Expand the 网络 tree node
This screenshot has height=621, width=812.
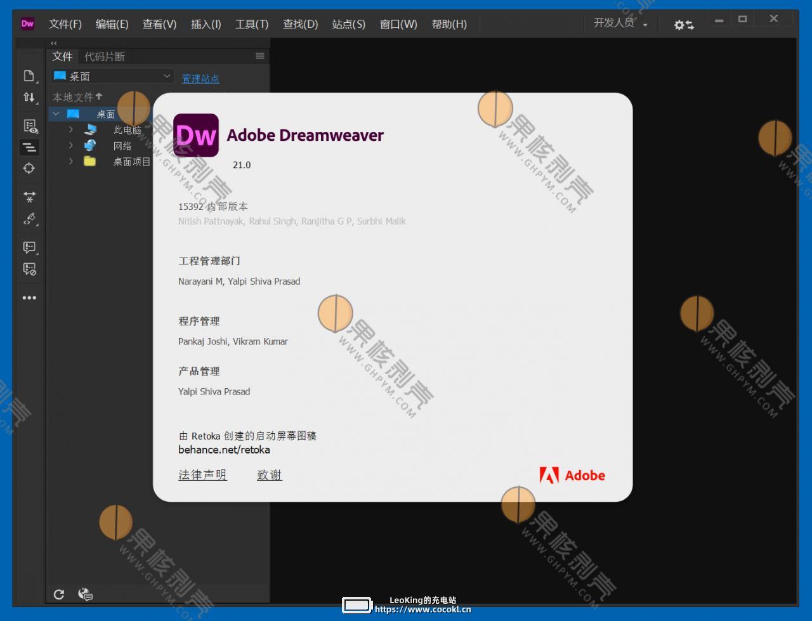71,145
